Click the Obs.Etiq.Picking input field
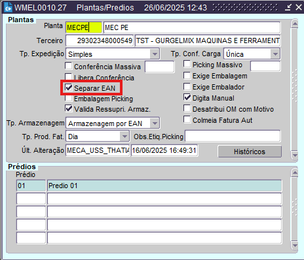 pos(233,137)
